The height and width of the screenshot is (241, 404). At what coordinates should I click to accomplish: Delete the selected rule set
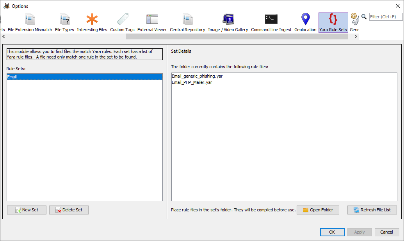tap(69, 210)
